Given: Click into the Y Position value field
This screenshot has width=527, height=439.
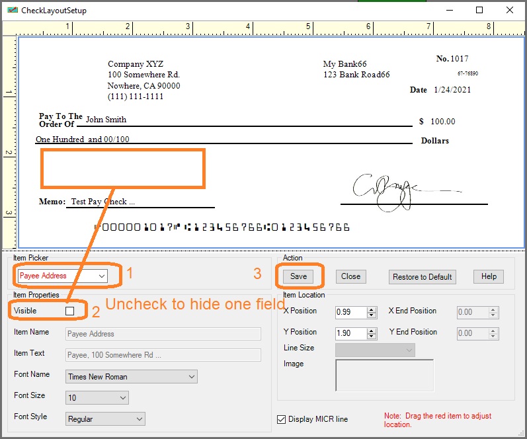Looking at the screenshot, I should pyautogui.click(x=350, y=334).
